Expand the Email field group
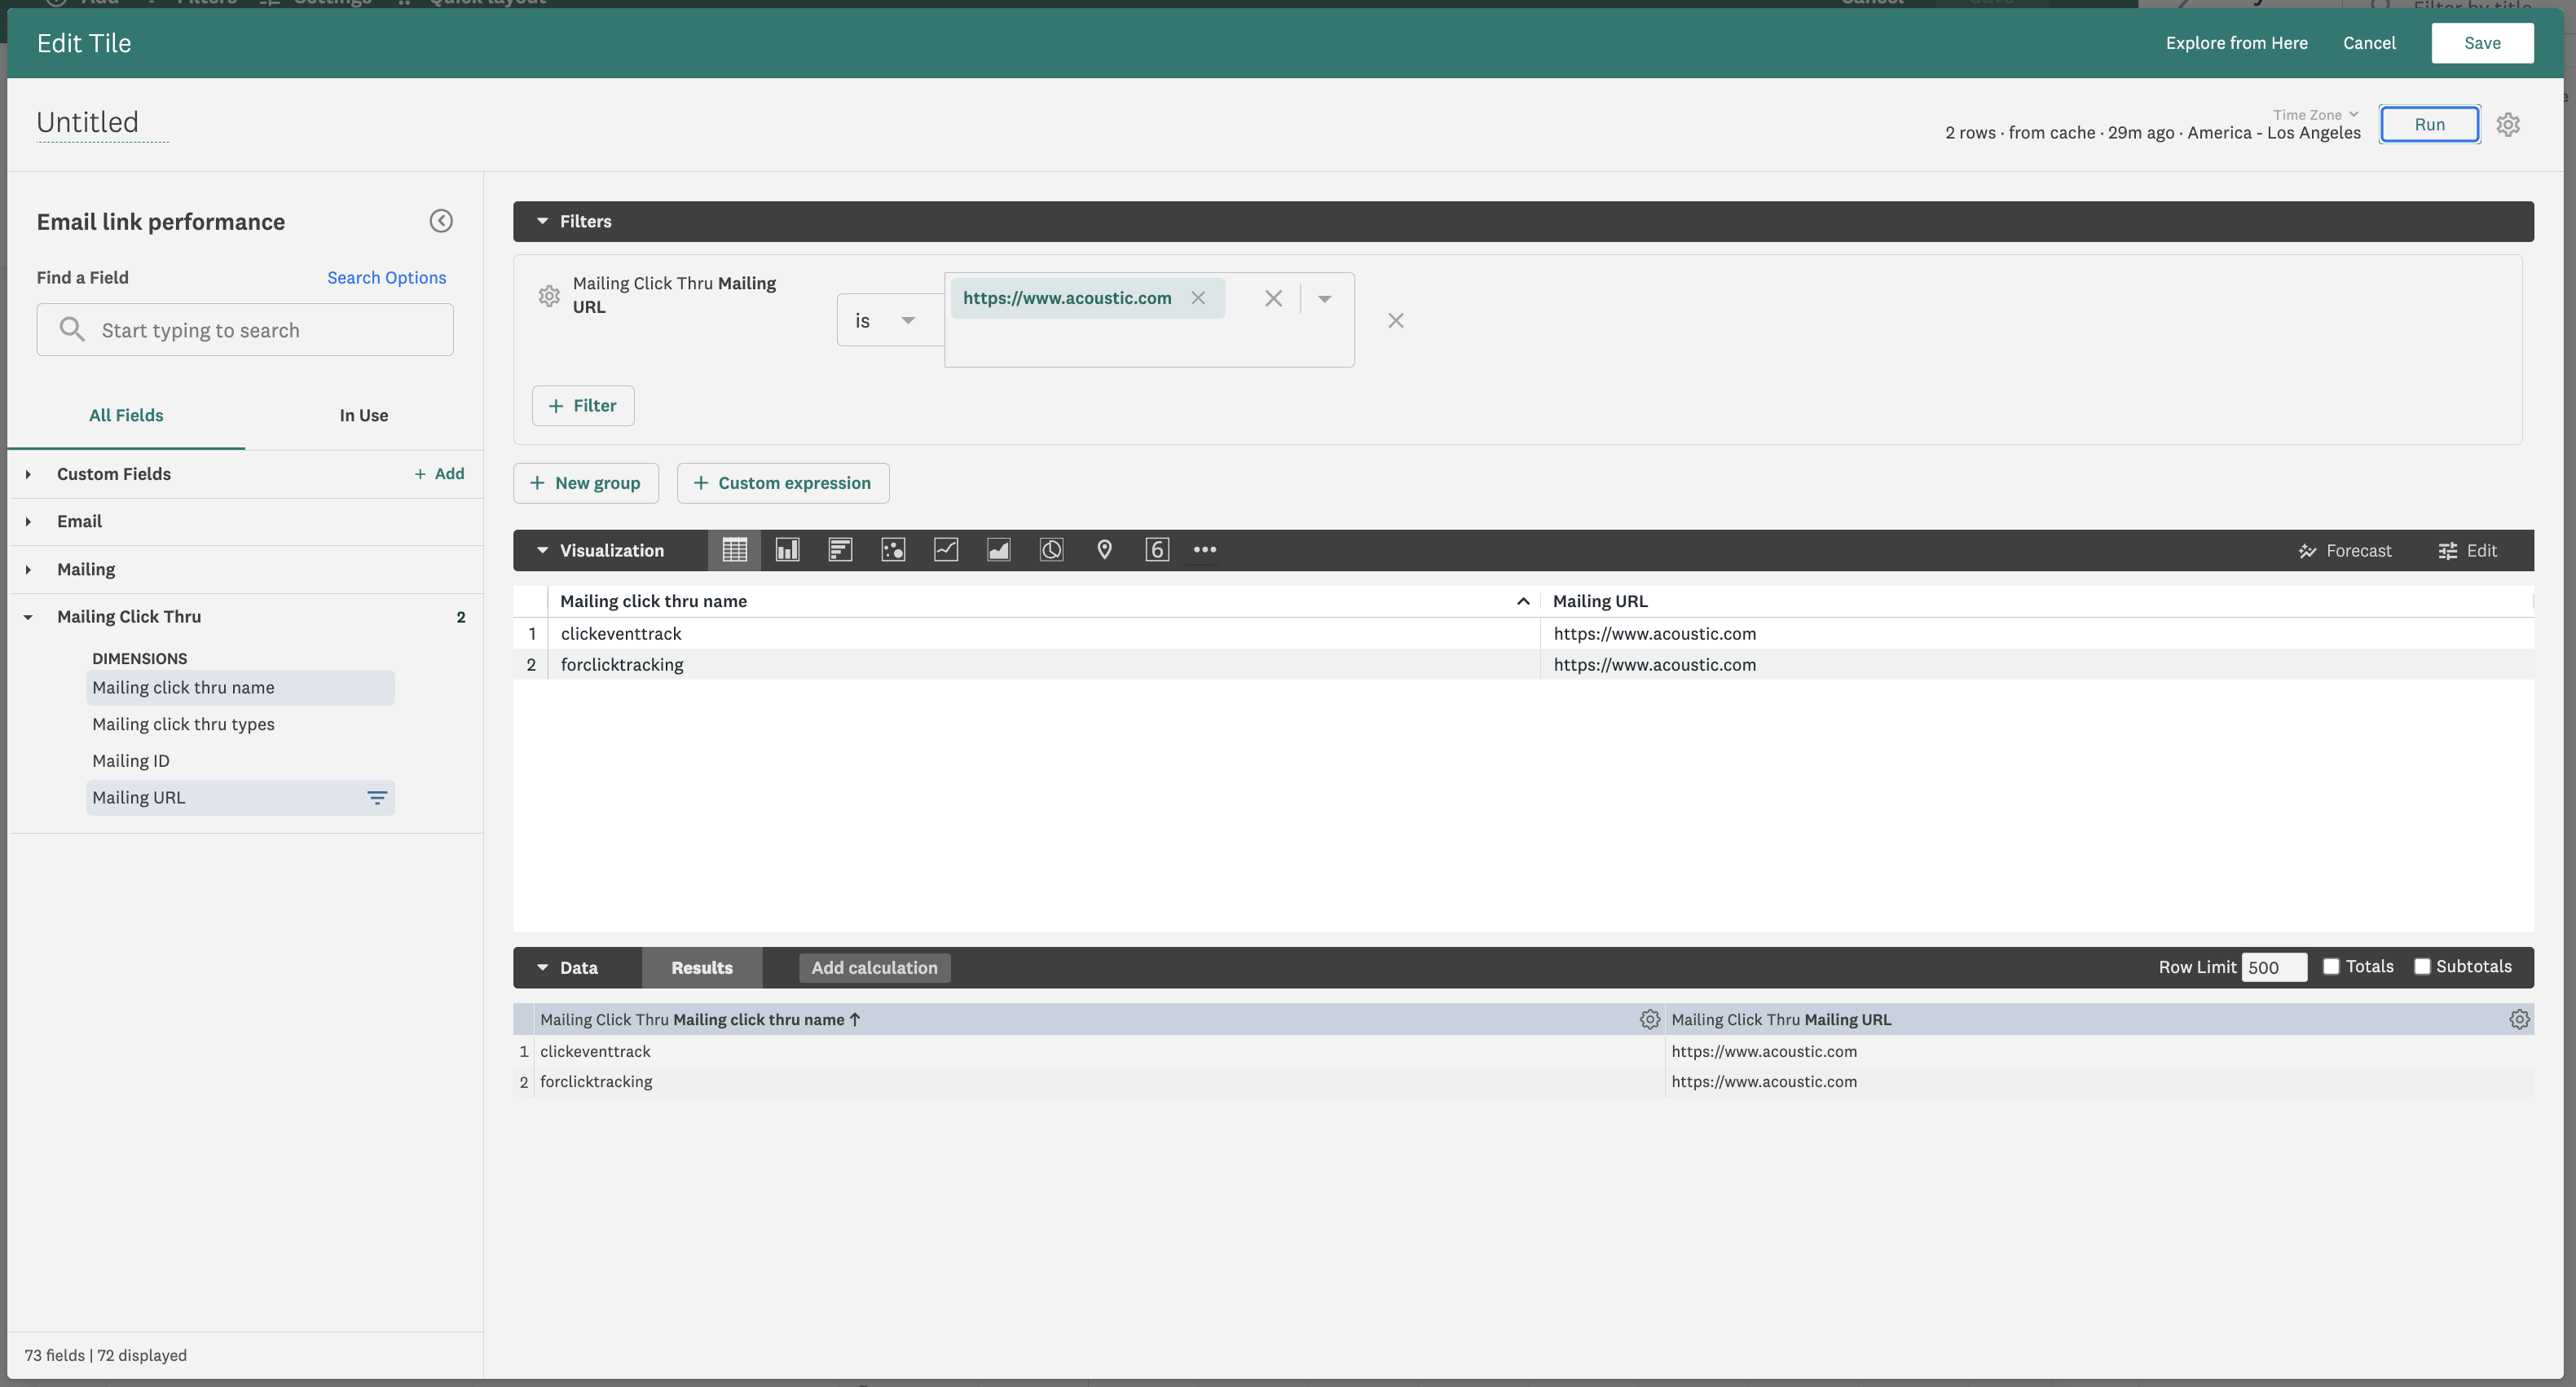The image size is (2576, 1387). pyautogui.click(x=79, y=521)
